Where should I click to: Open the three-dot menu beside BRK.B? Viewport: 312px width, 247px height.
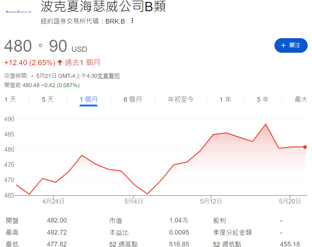click(132, 21)
